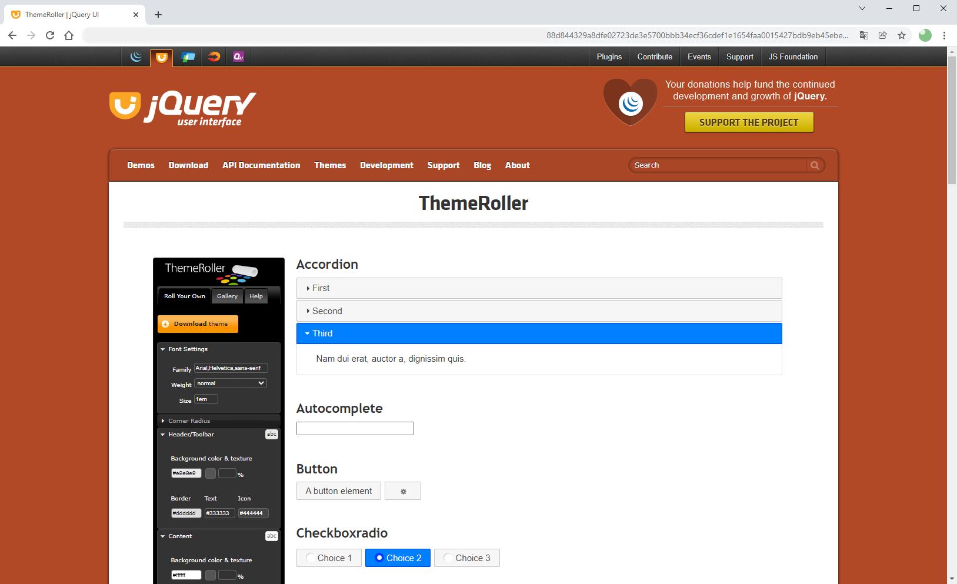
Task: Reload the current page
Action: pos(50,35)
